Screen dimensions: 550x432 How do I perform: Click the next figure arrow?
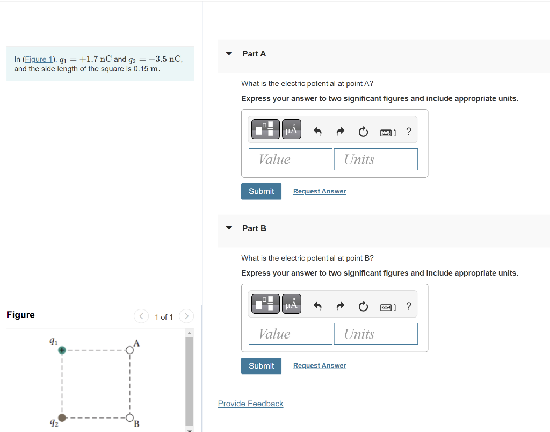point(186,316)
